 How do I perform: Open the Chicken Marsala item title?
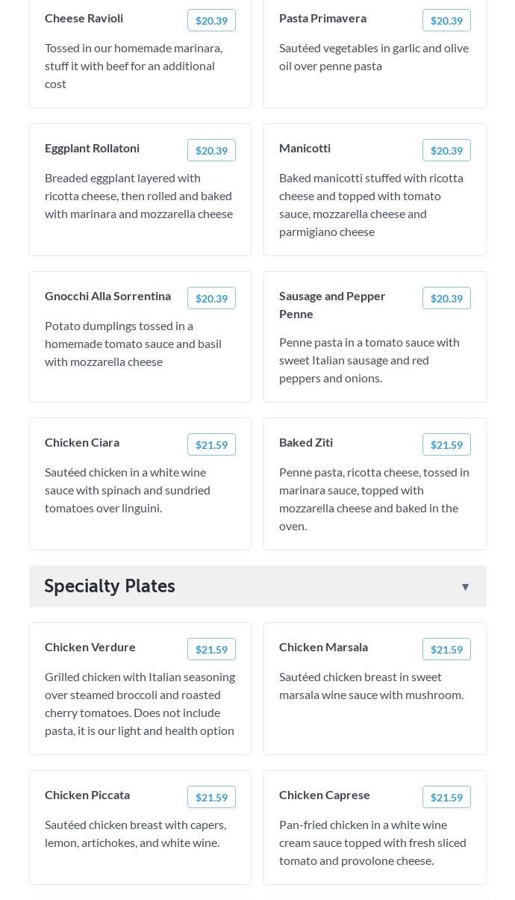pos(323,647)
